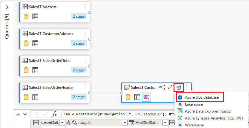Open the SalesLT Address options menu

tap(85, 7)
